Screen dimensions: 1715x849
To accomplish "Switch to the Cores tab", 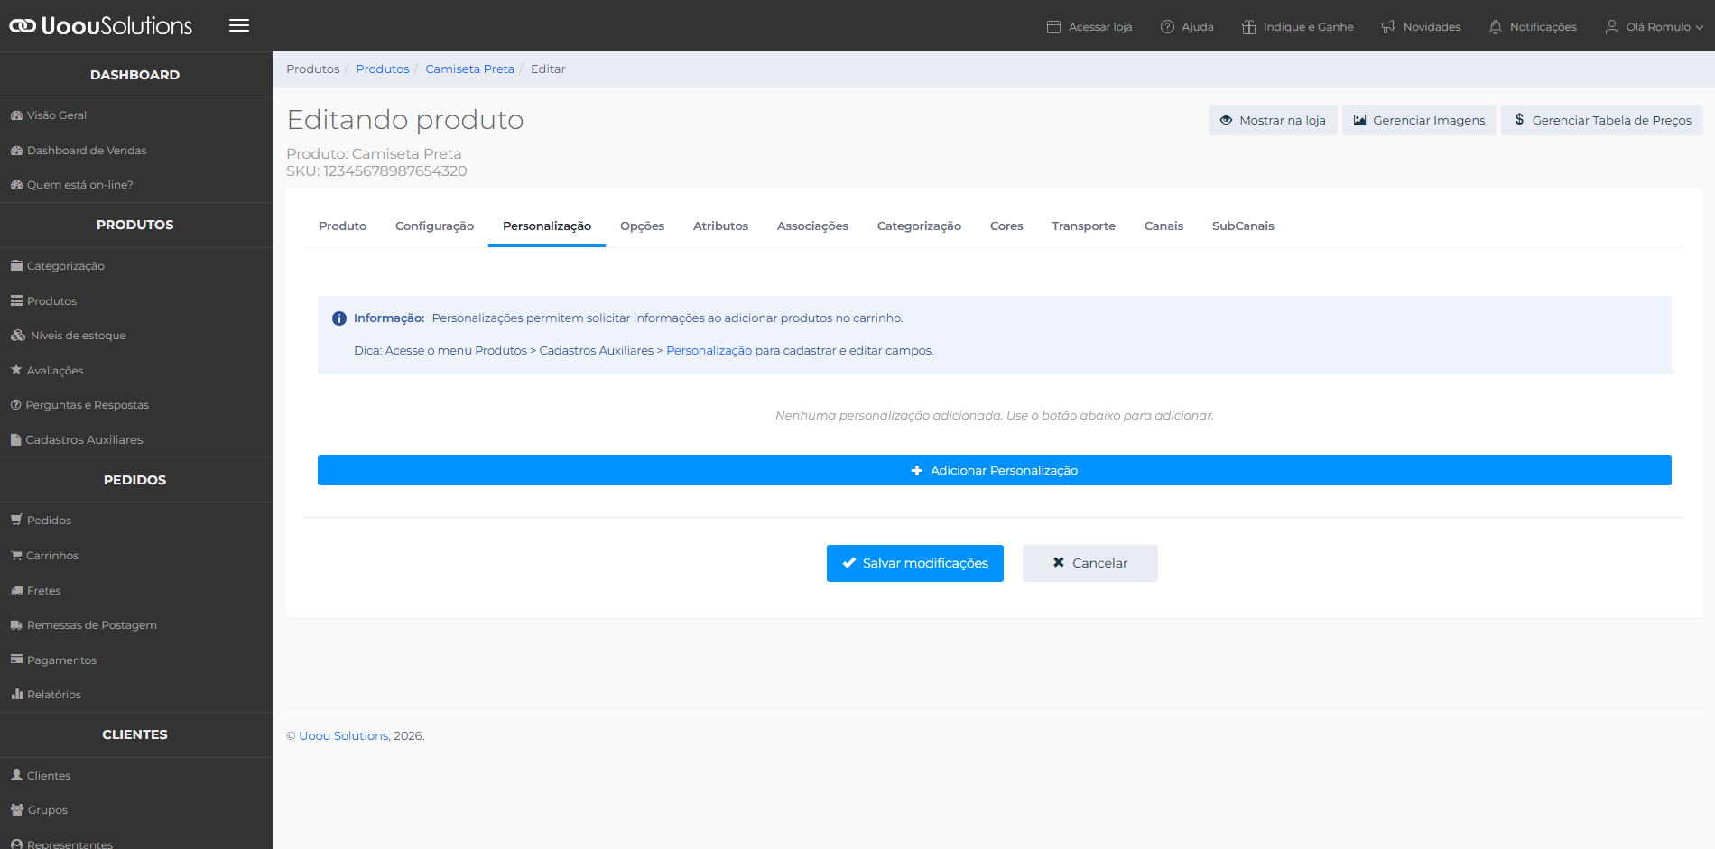I will [x=1006, y=226].
